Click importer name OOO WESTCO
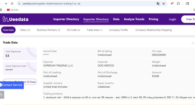 tap(106, 65)
